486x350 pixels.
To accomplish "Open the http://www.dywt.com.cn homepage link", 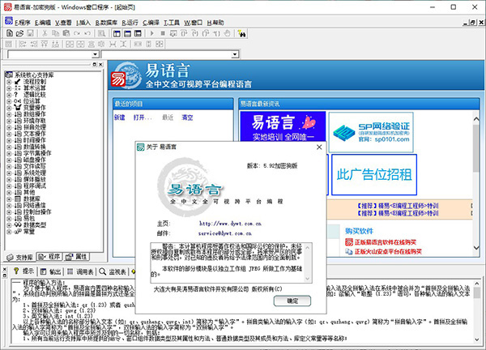I will click(x=230, y=224).
